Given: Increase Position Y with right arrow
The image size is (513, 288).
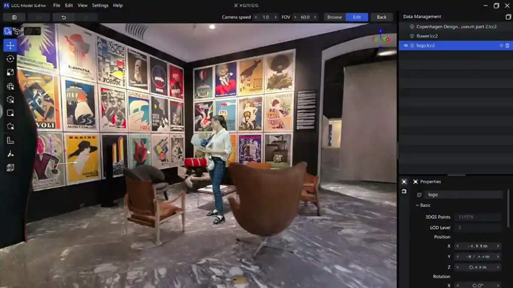Looking at the screenshot, I should click(x=498, y=257).
